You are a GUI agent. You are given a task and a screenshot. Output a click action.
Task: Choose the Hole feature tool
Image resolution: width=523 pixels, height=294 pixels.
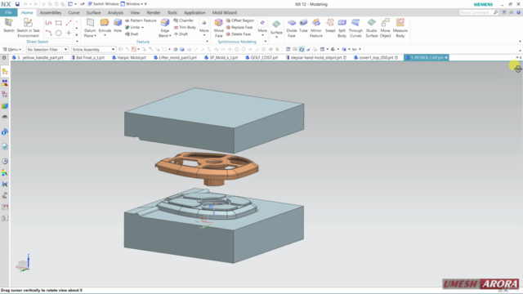(118, 25)
